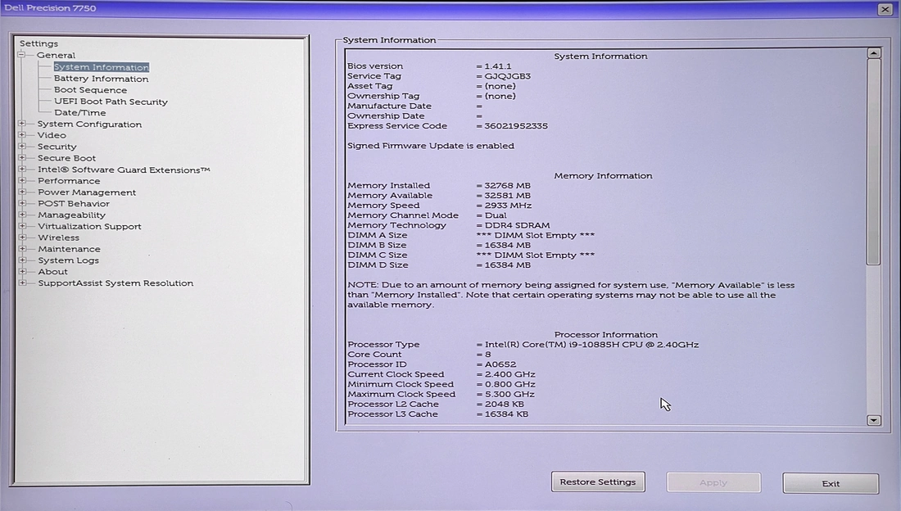Open the Date/Time settings

click(x=79, y=113)
